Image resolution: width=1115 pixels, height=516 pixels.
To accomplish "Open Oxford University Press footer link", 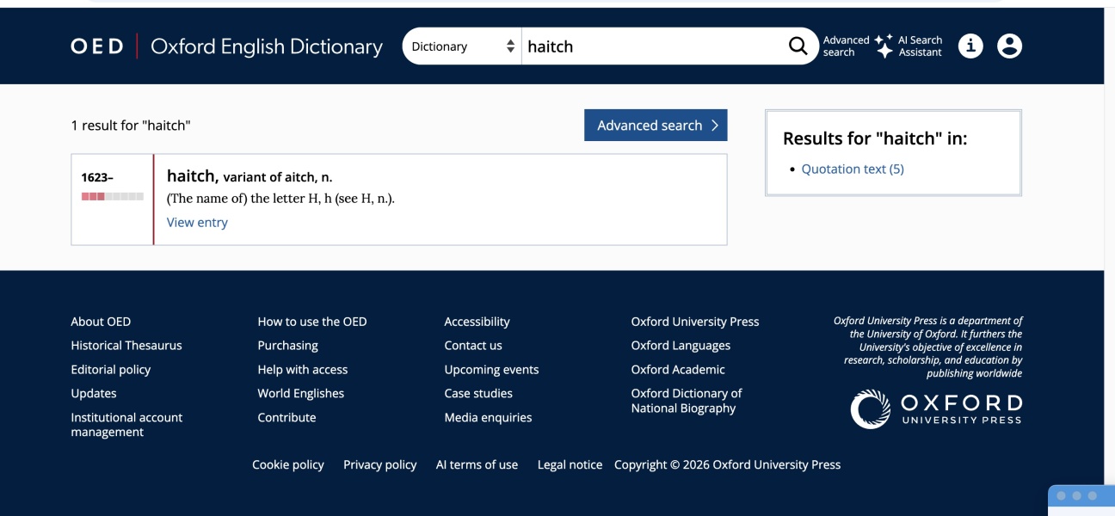I will click(x=695, y=322).
